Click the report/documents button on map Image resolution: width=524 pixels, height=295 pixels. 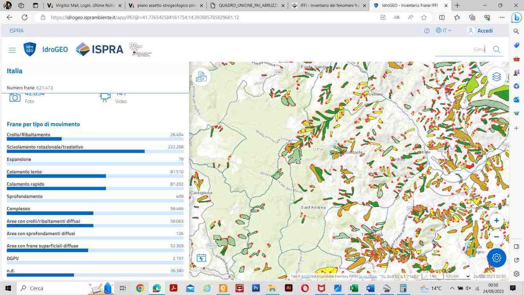(201, 76)
